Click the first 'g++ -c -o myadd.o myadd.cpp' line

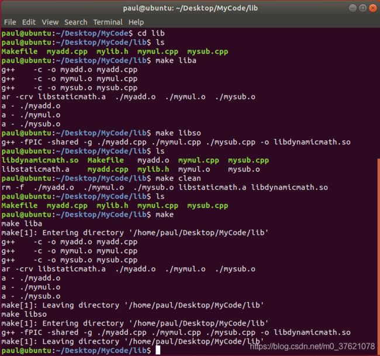coord(70,70)
